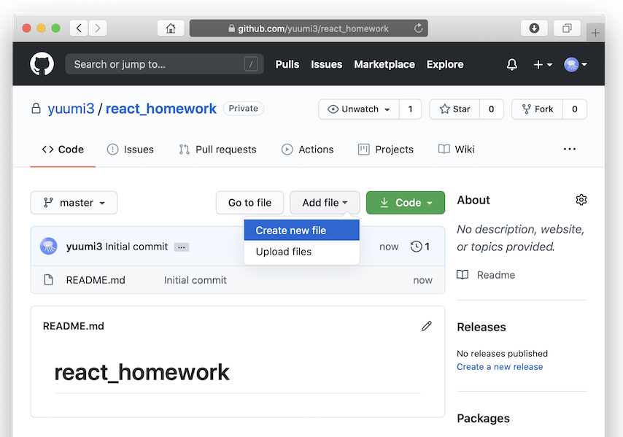Open Explore in the top navigation
The width and height of the screenshot is (623, 437).
point(445,64)
